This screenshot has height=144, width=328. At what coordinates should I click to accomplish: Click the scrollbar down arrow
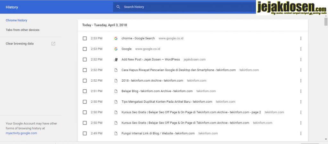(326, 139)
